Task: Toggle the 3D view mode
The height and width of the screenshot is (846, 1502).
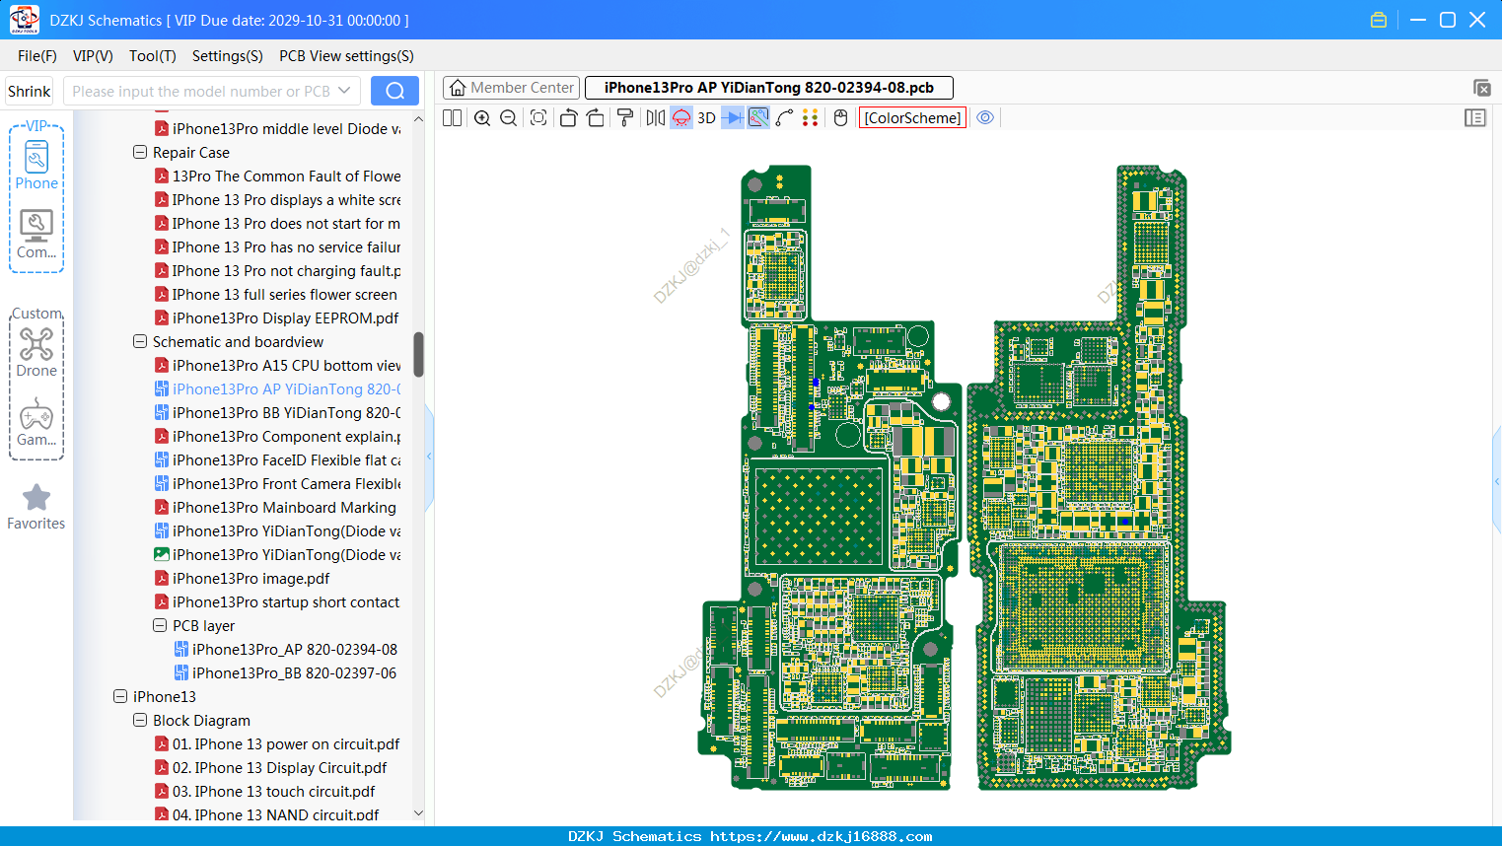Action: point(706,118)
